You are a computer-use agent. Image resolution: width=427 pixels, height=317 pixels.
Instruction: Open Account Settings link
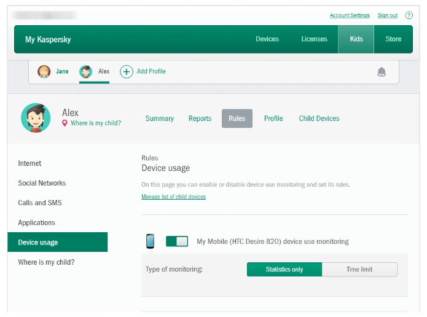click(x=350, y=15)
